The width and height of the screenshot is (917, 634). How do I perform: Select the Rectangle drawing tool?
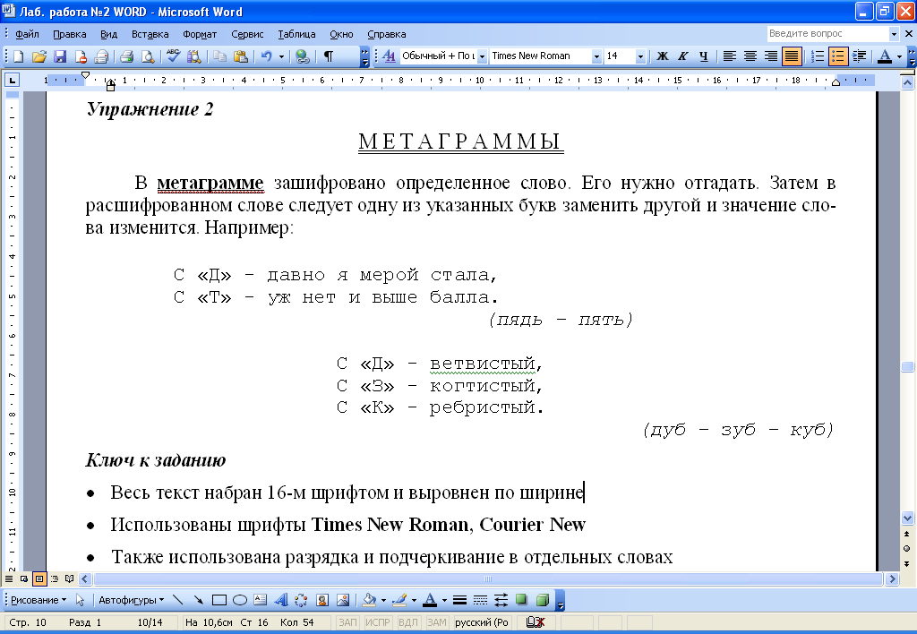[219, 600]
